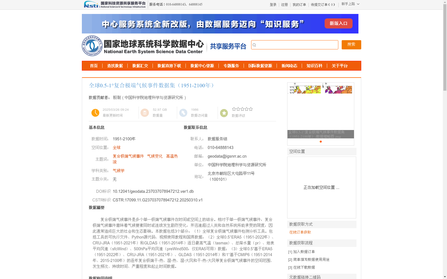
Task: Click the vertical page scrollbar thumb
Action: tap(445, 47)
